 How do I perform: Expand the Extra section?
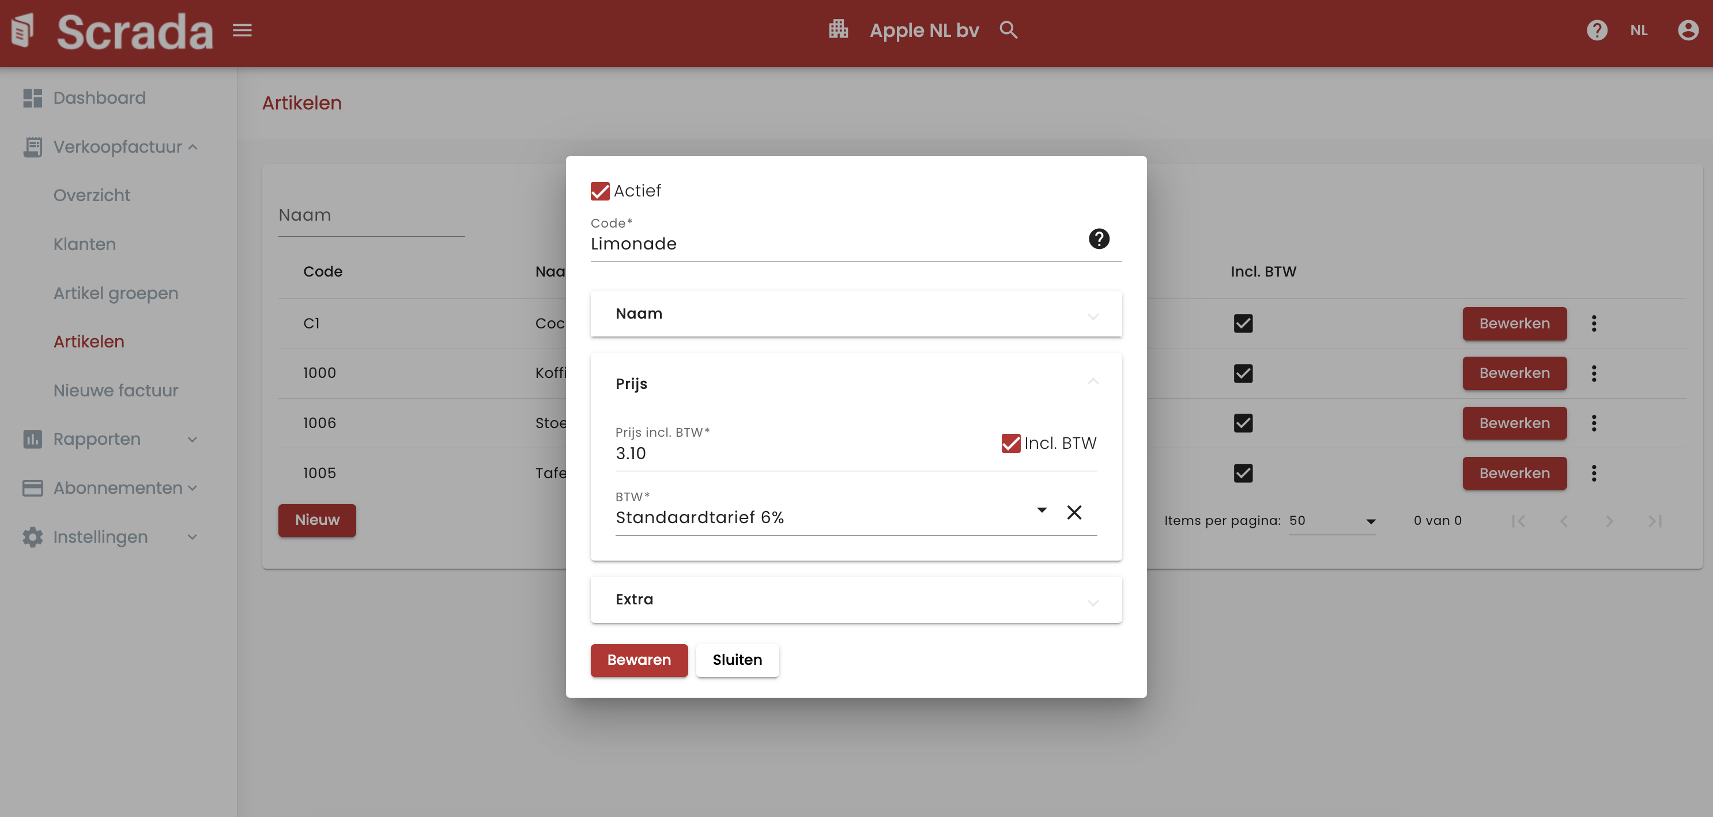coord(856,600)
